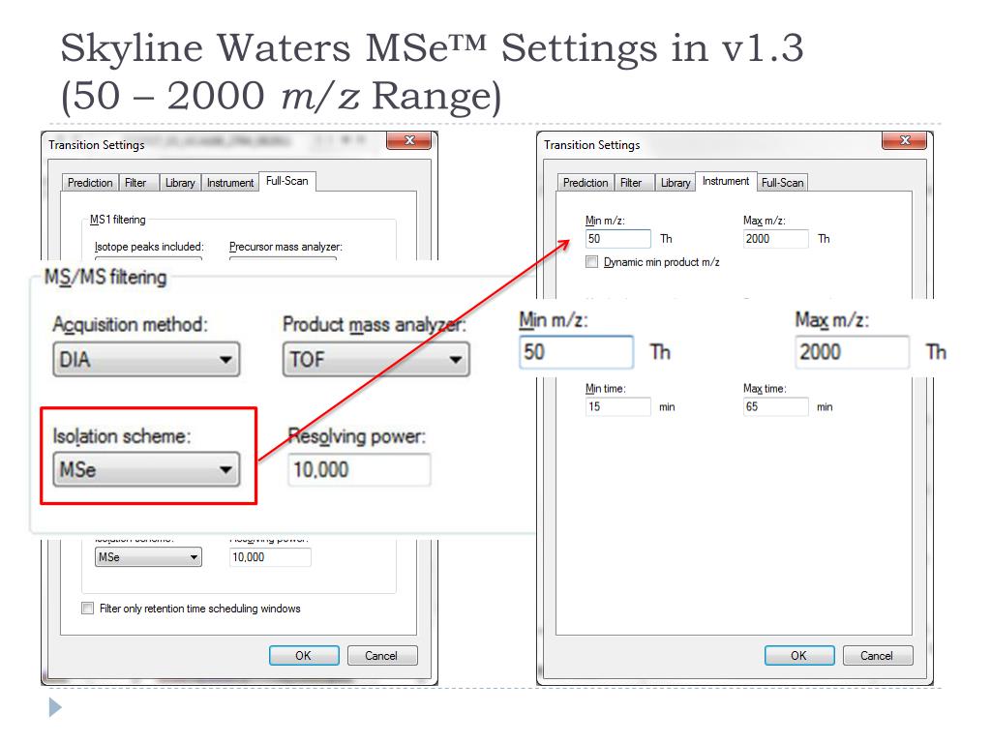The image size is (991, 743).
Task: Focus the small Max m/z 2000 field under the tabs
Action: (776, 239)
